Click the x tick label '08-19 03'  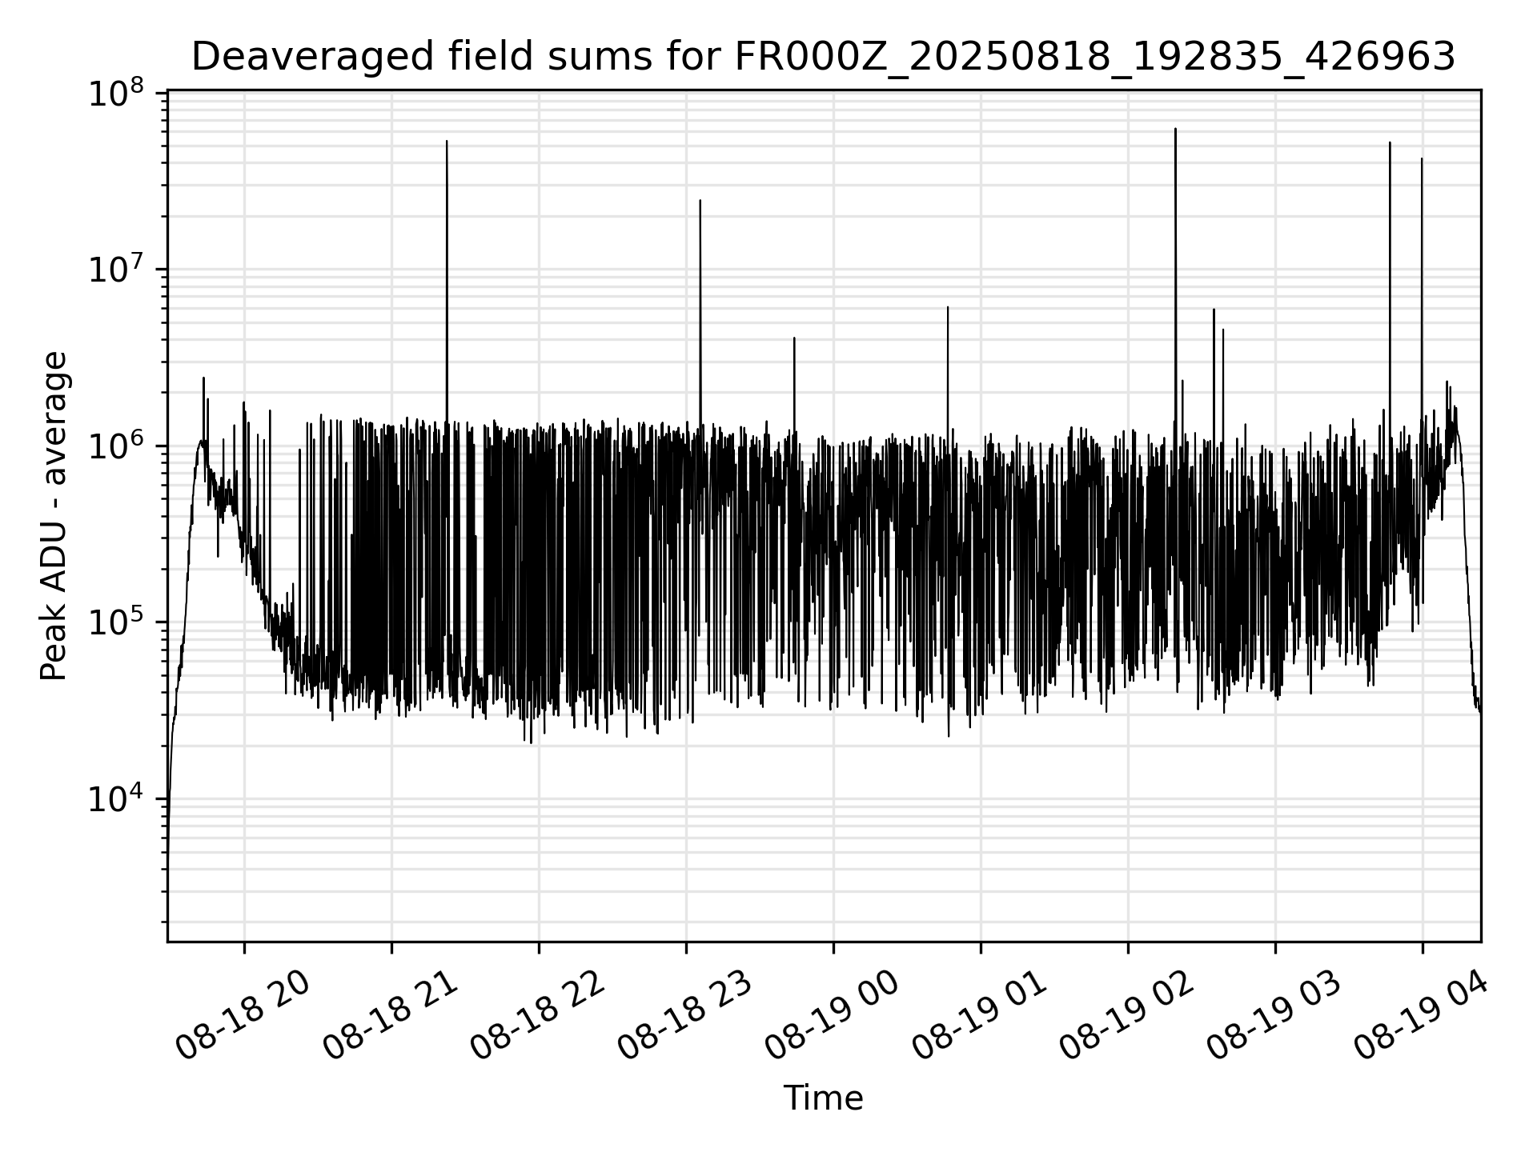pyautogui.click(x=1274, y=1014)
